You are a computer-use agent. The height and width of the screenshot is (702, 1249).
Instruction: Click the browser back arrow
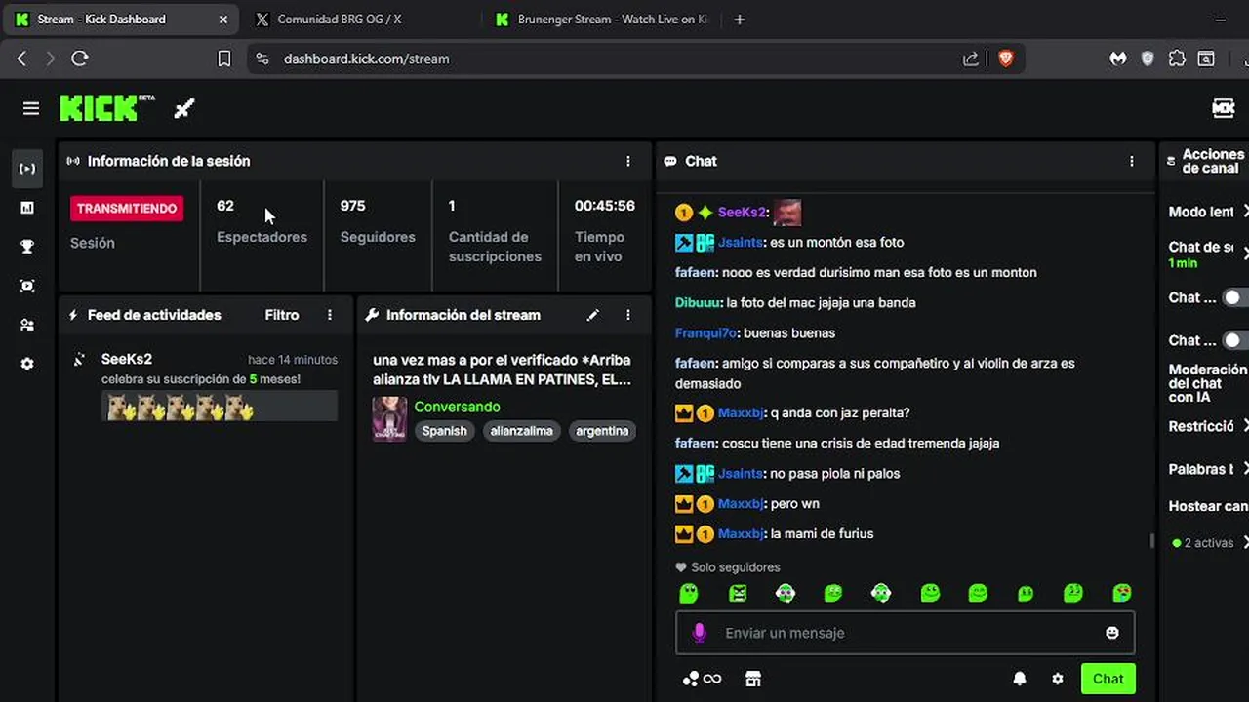pos(21,58)
